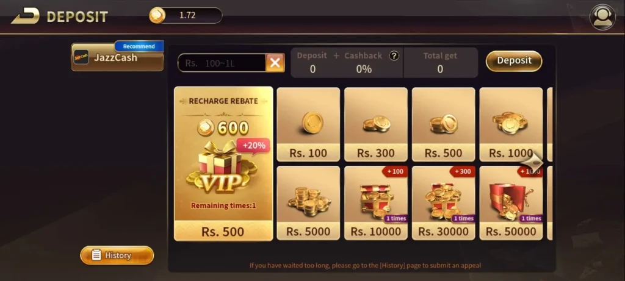This screenshot has width=625, height=281.
Task: Pick the Rs. 5000 coin pile package
Action: pos(308,203)
